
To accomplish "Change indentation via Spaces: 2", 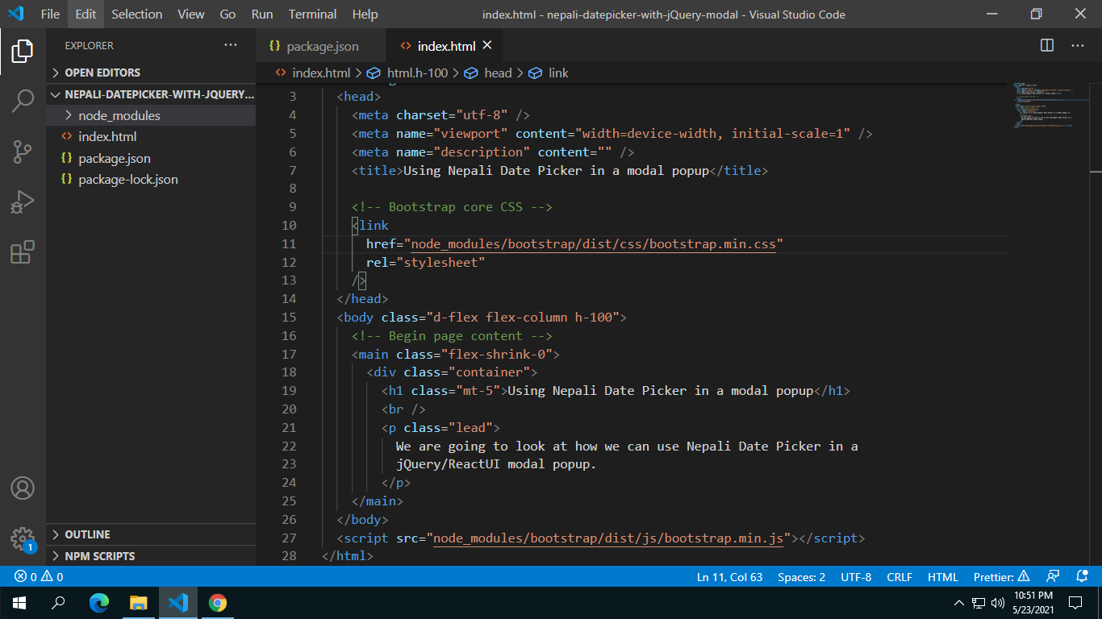I will click(x=801, y=577).
